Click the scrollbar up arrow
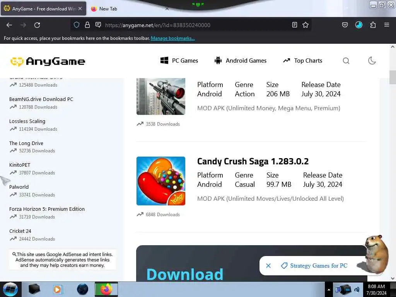This screenshot has height=297, width=396. pyautogui.click(x=393, y=47)
